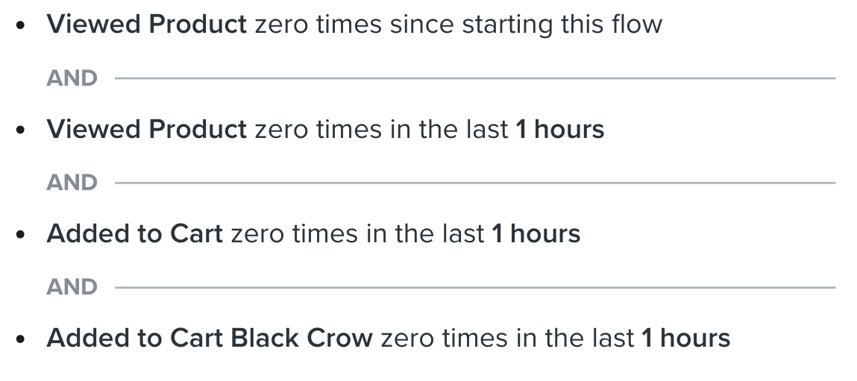Click the Added to Cart Black Crow metric name
Image resolution: width=857 pixels, height=381 pixels.
(210, 339)
